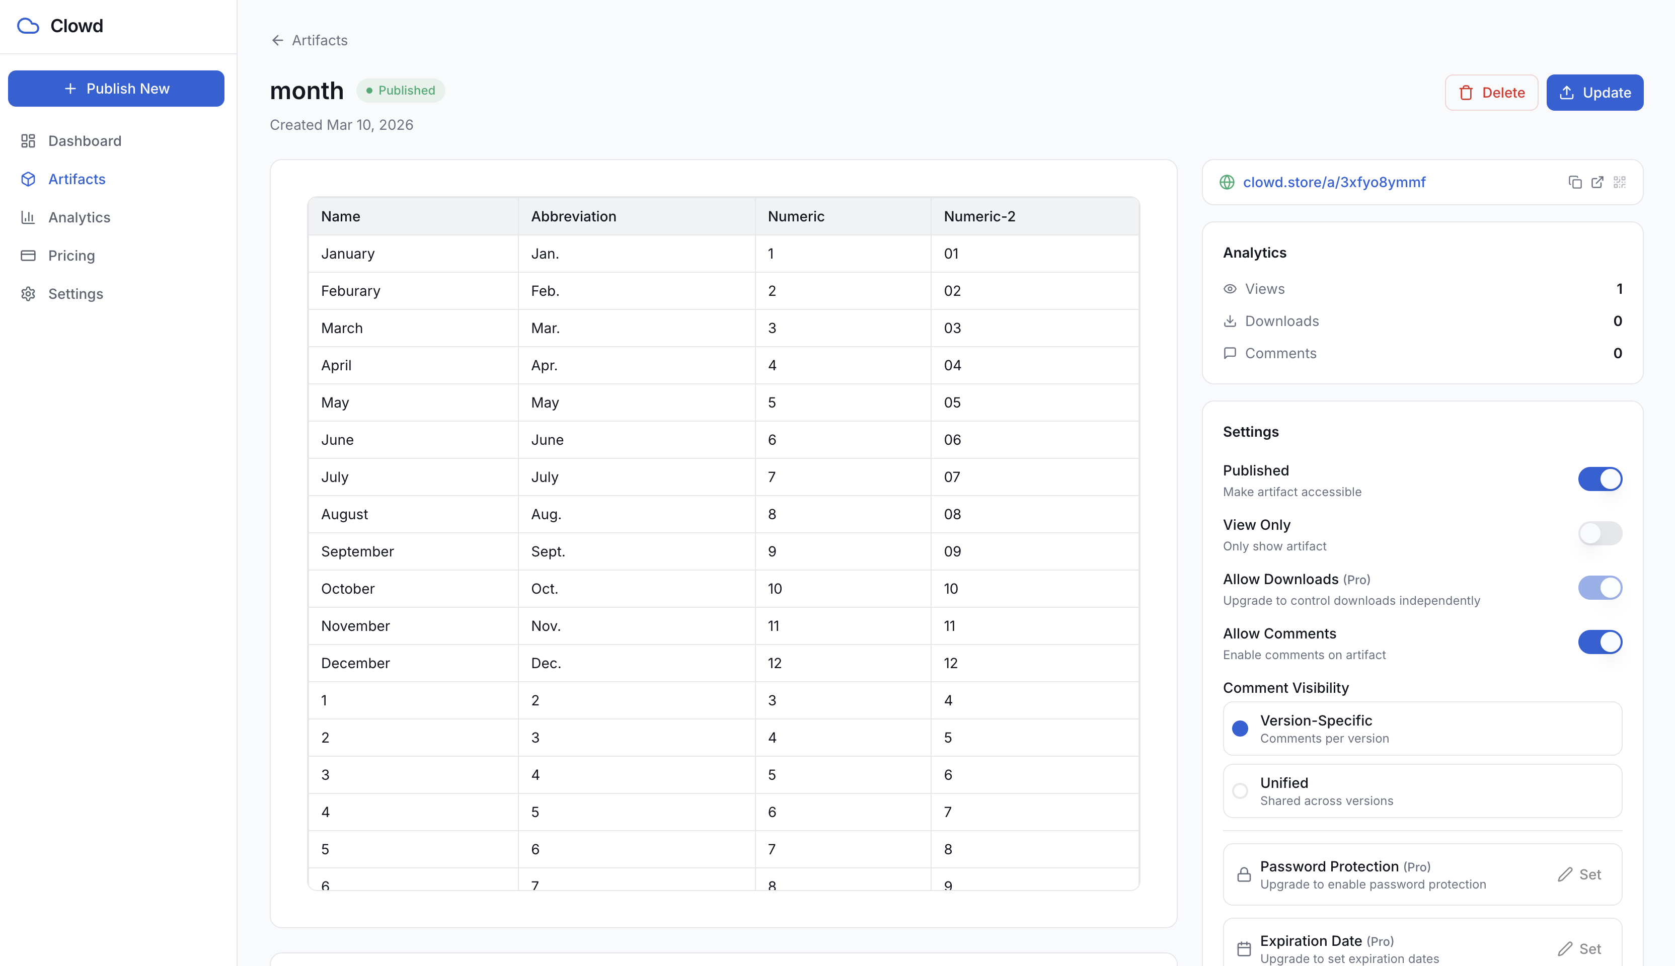This screenshot has height=966, width=1675.
Task: Enable View Only mode
Action: pyautogui.click(x=1600, y=533)
